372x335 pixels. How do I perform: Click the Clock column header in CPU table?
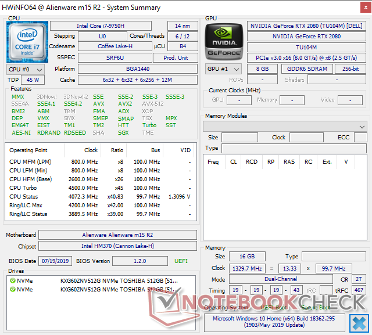click(x=91, y=150)
